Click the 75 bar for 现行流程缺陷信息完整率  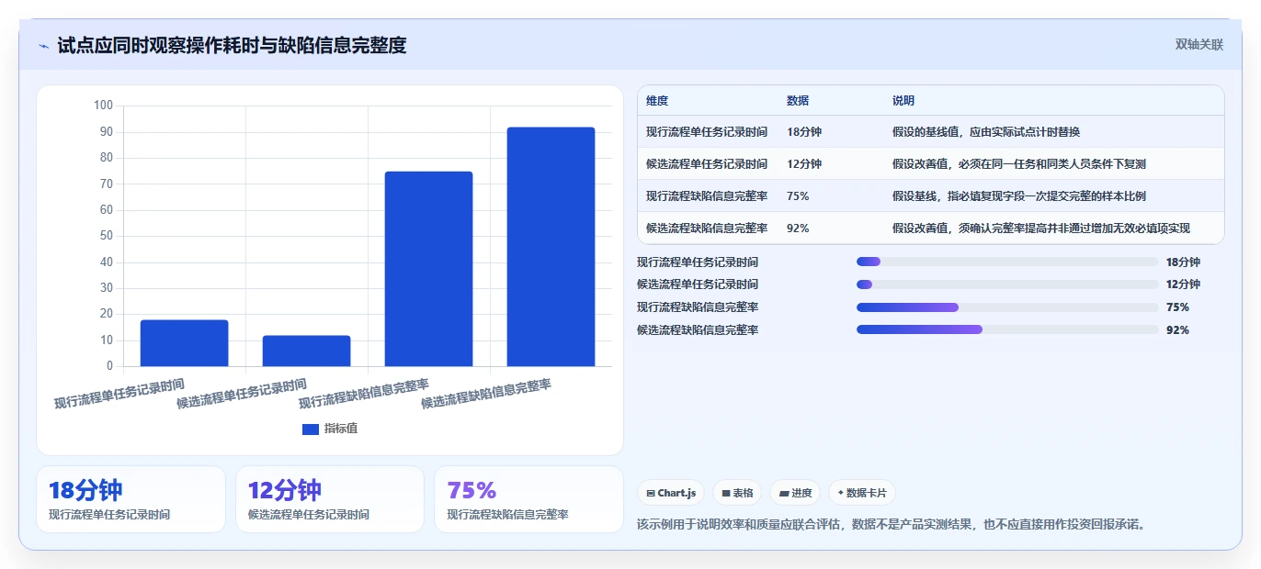[428, 269]
